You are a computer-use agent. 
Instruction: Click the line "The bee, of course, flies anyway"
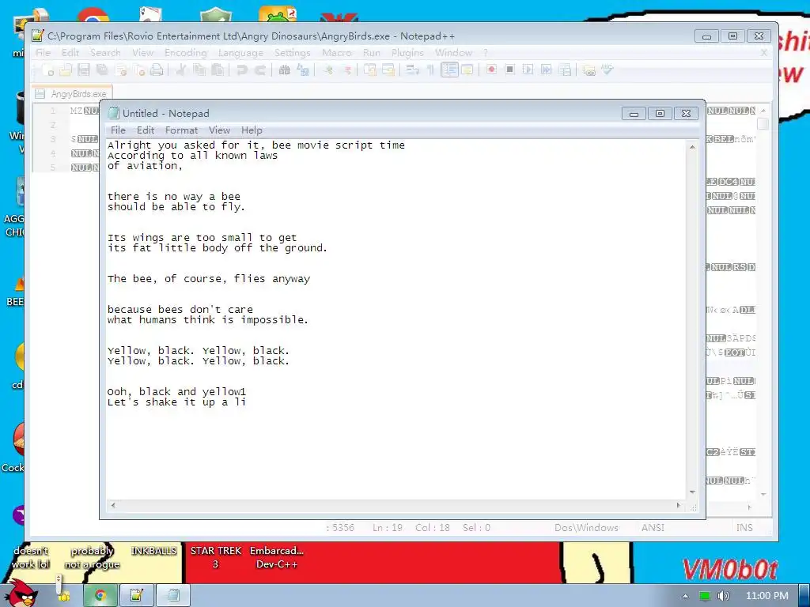click(209, 279)
